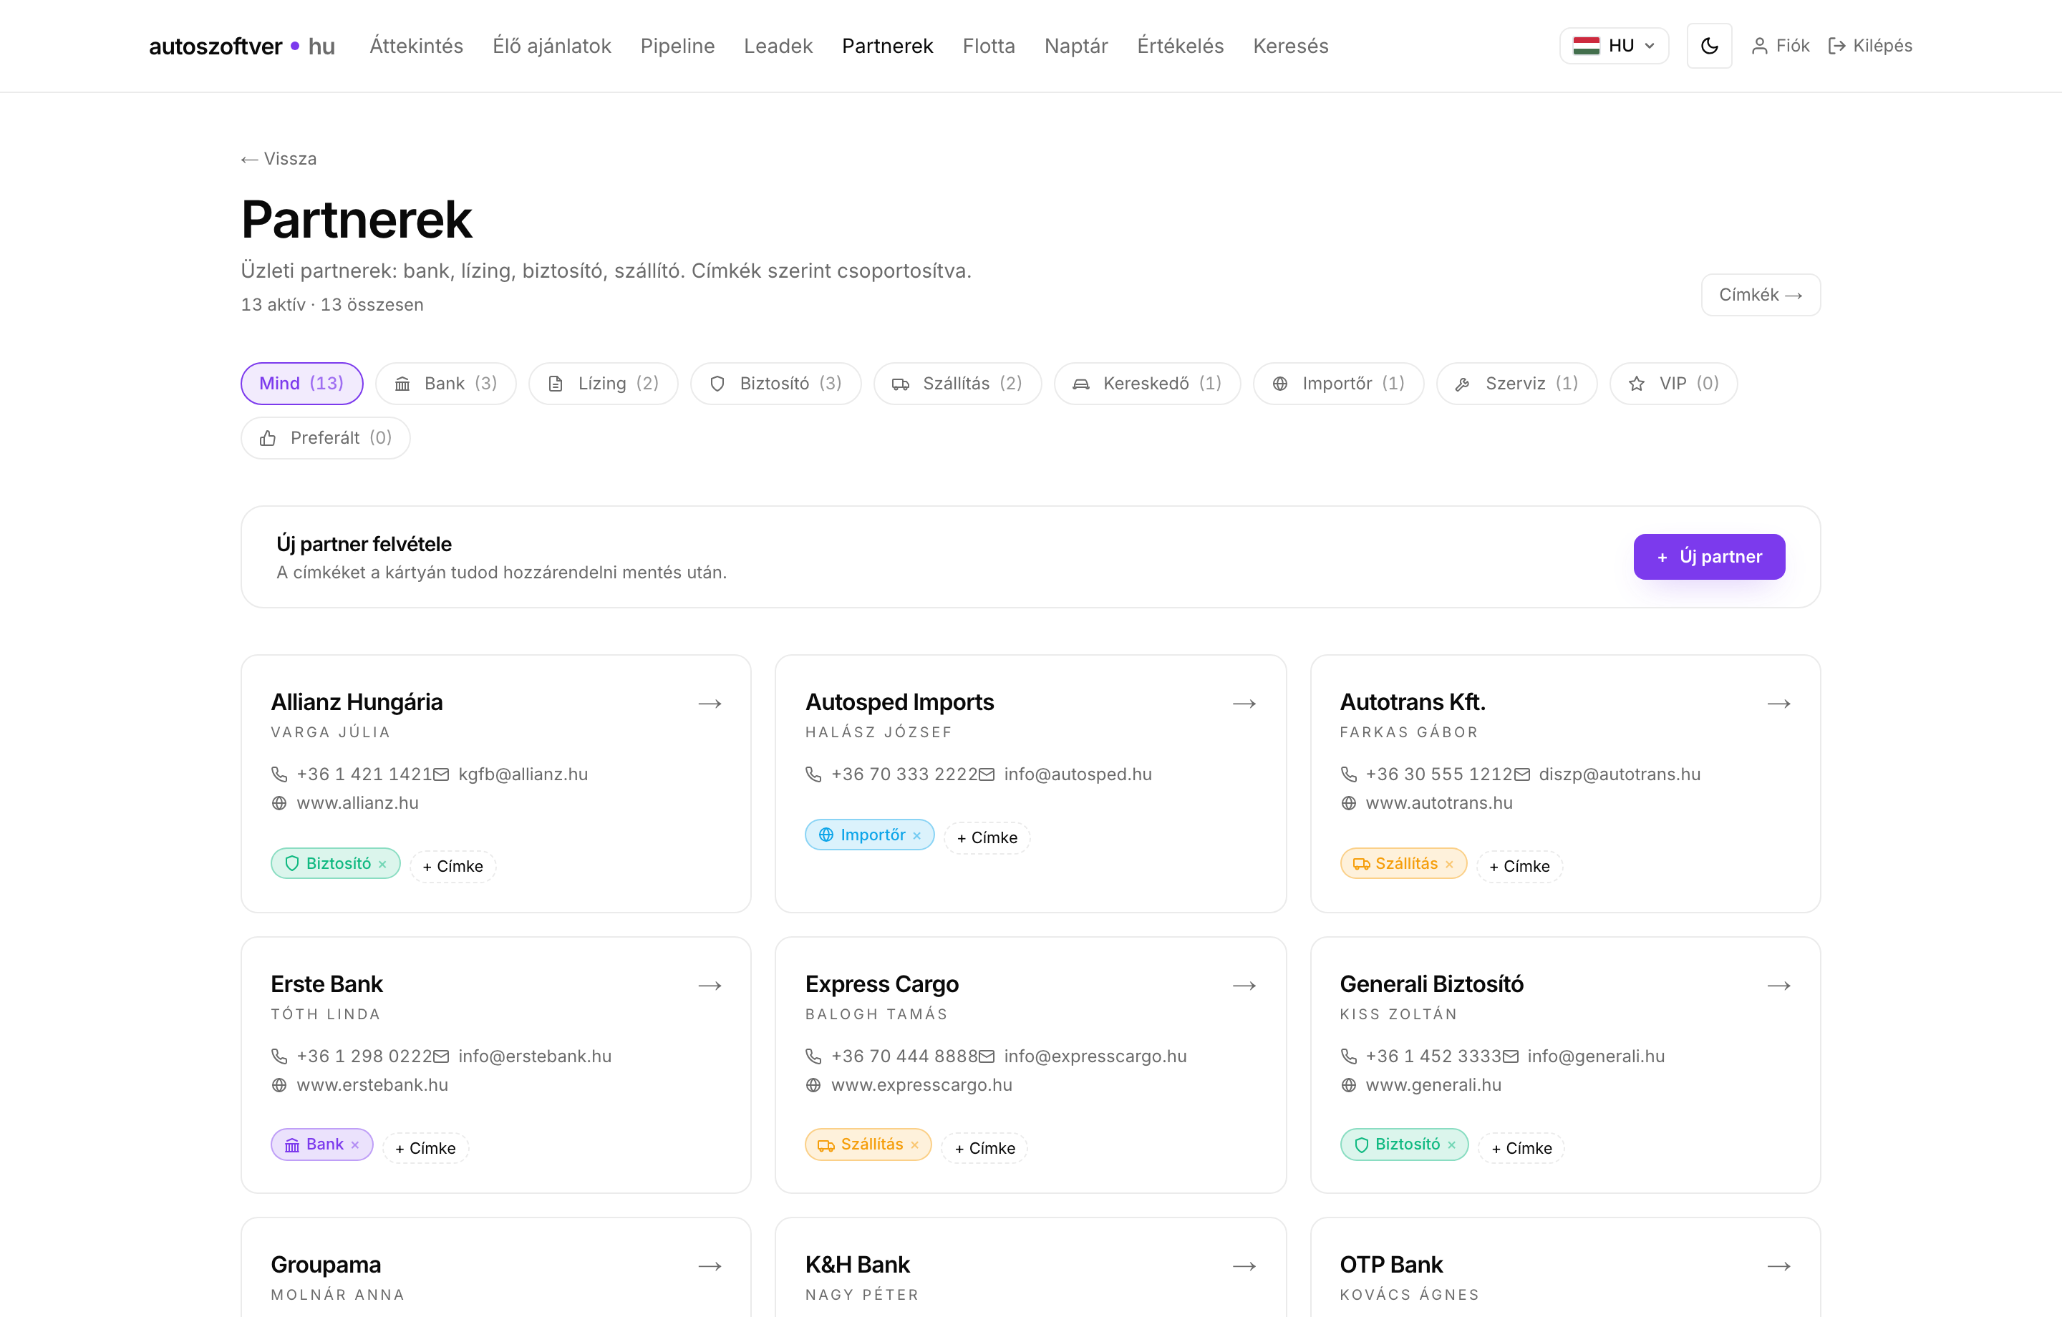This screenshot has width=2062, height=1317.
Task: Add a Címke to the Express Cargo card
Action: click(x=984, y=1148)
